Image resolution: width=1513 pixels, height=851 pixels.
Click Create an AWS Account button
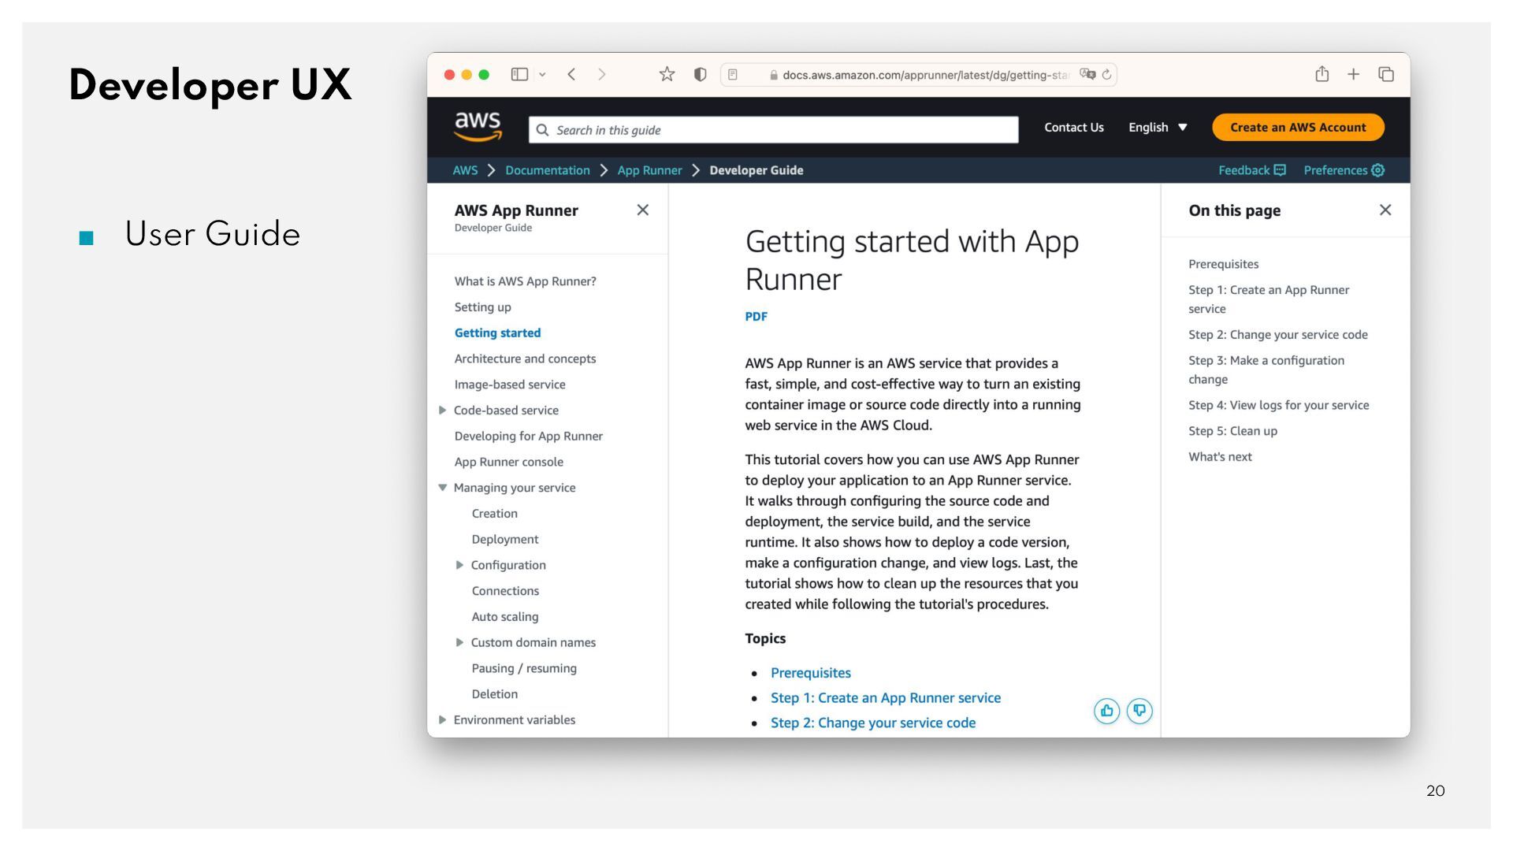tap(1297, 128)
